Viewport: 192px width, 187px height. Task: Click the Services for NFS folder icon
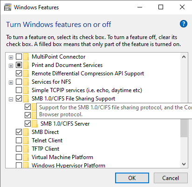[26, 82]
